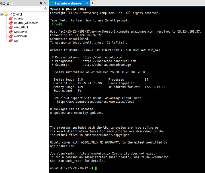Select the user_attack session label
This screenshot has width=205, height=173.
click(x=21, y=27)
